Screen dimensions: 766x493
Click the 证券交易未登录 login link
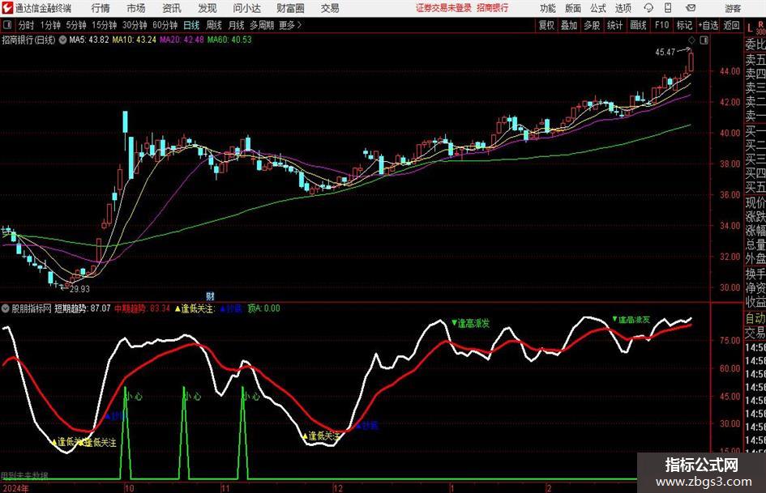(443, 8)
